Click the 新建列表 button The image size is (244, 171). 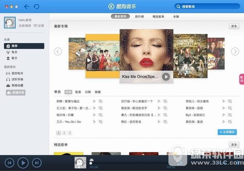pyautogui.click(x=16, y=93)
